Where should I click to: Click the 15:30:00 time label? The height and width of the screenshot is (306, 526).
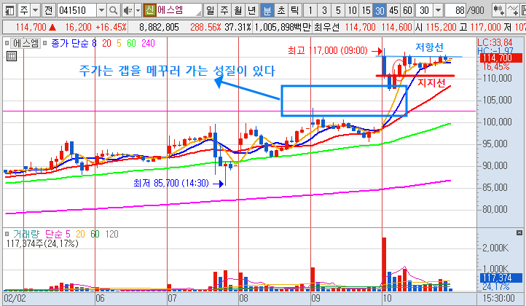pyautogui.click(x=498, y=298)
